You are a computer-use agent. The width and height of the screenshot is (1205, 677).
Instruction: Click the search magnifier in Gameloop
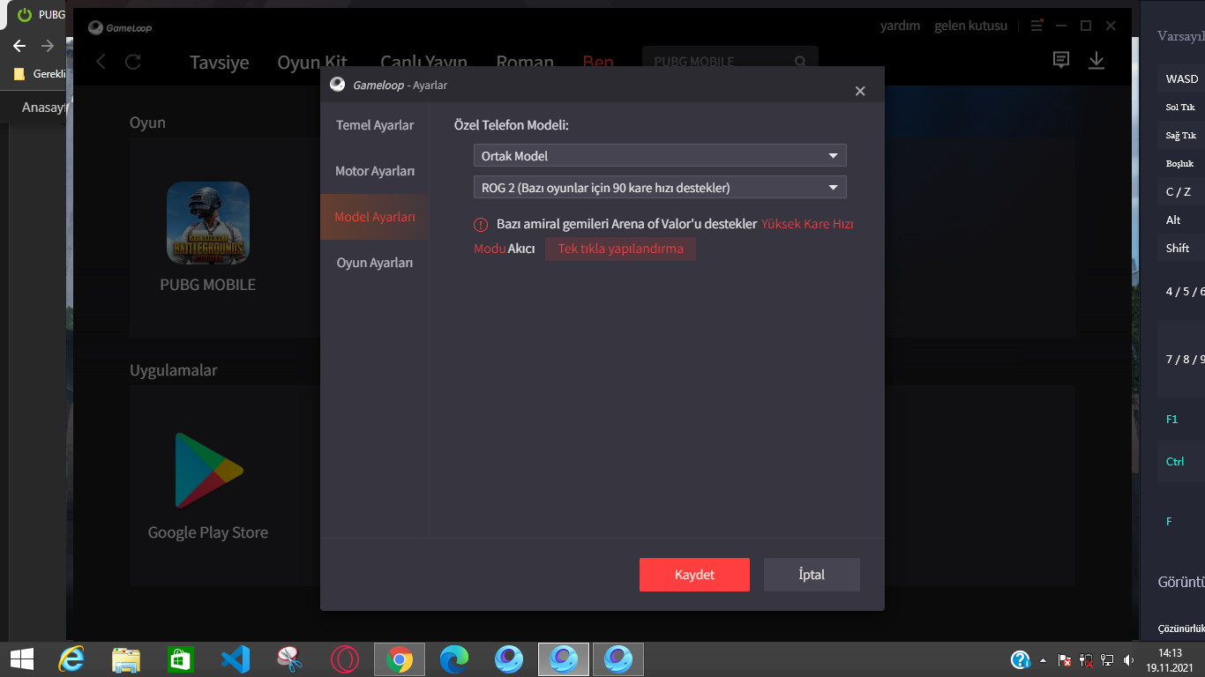pos(800,62)
